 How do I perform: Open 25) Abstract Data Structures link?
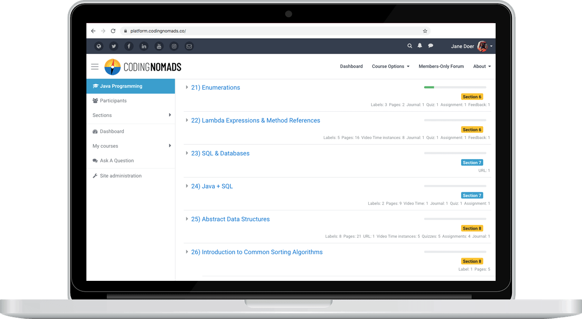click(x=231, y=219)
